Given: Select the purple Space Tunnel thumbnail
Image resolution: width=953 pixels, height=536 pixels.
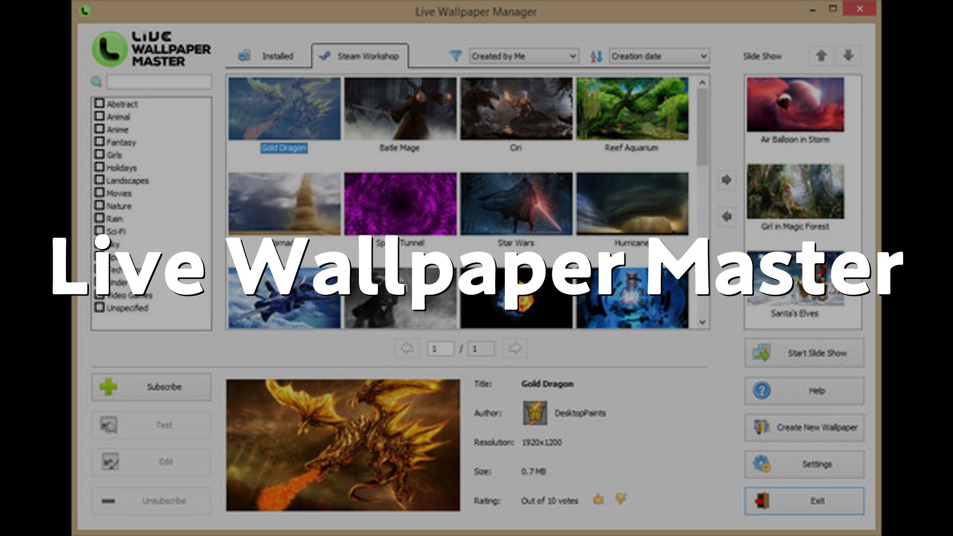Looking at the screenshot, I should point(400,204).
